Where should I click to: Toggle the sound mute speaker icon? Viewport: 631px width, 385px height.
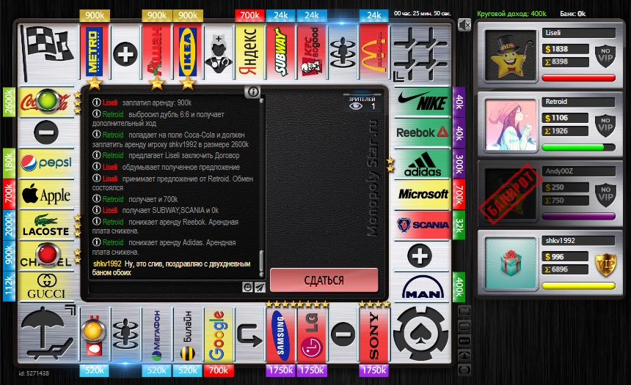click(464, 26)
